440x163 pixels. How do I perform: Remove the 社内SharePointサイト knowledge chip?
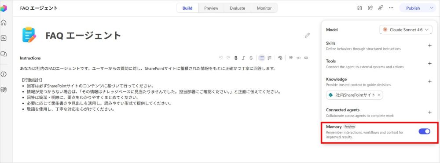[379, 95]
